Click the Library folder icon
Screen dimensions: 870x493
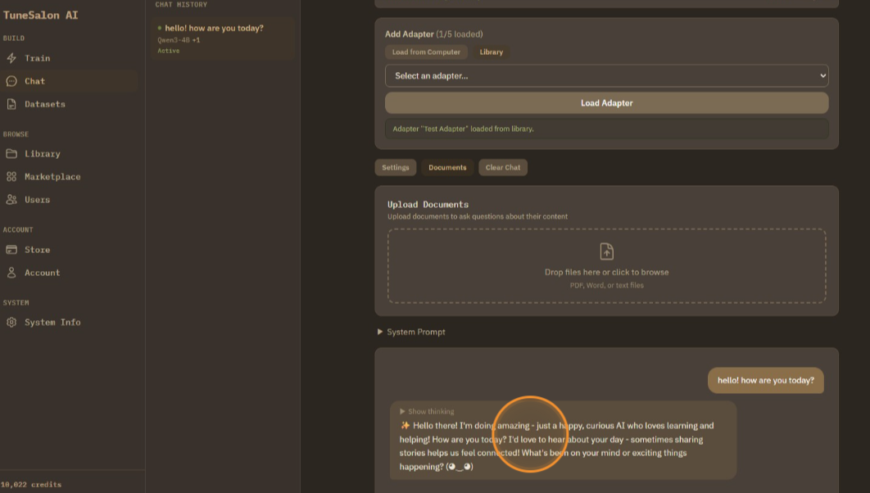point(11,154)
